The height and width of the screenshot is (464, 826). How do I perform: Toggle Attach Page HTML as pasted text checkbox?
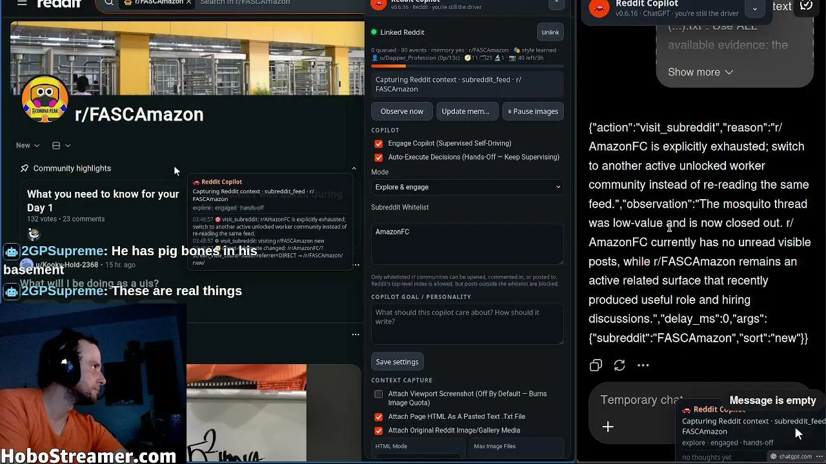pos(379,417)
